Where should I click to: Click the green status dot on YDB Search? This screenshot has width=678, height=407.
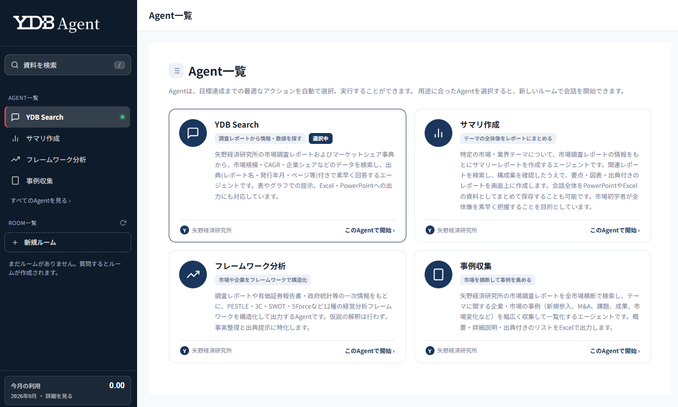[x=122, y=117]
